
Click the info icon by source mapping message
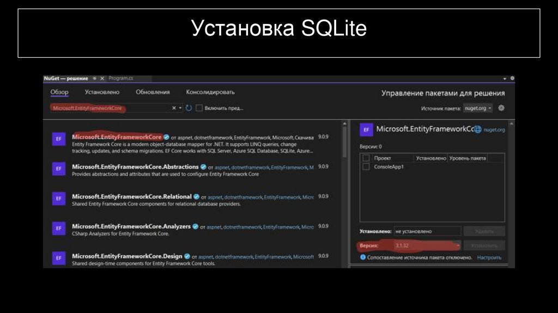(x=362, y=257)
